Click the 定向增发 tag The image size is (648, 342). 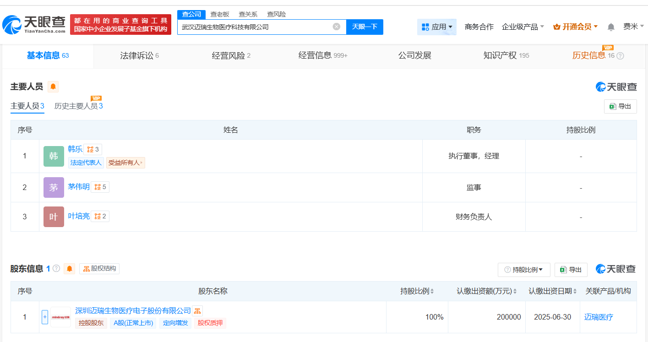[175, 323]
